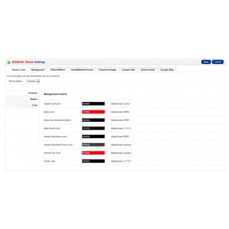The image size is (229, 229).
Task: Go to SocialNetwork Icons tab
Action: [82, 70]
